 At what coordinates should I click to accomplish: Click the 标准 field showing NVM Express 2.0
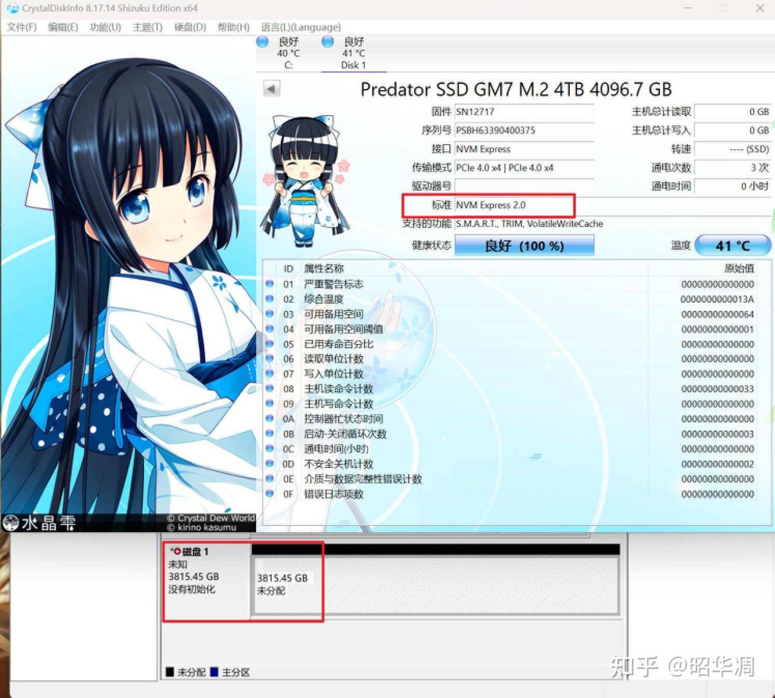[x=613, y=205]
